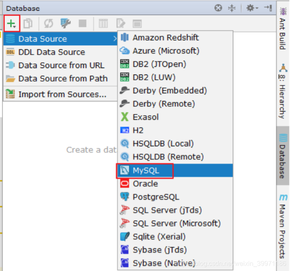Choose Data Source from URL

tap(60, 66)
